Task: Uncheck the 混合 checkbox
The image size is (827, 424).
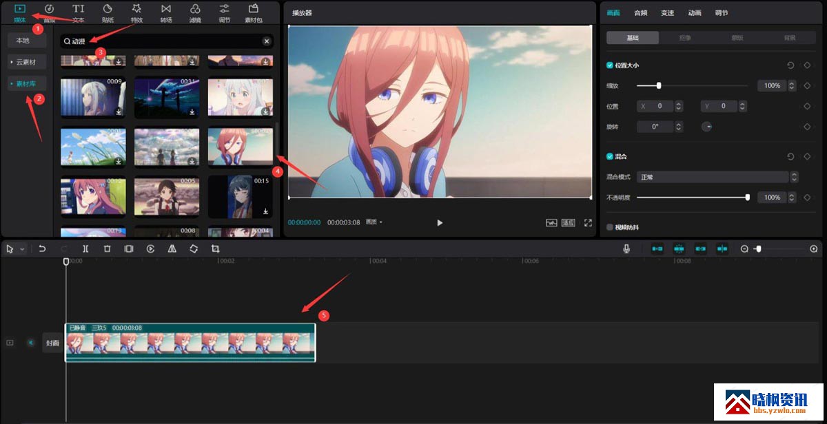Action: pos(609,156)
